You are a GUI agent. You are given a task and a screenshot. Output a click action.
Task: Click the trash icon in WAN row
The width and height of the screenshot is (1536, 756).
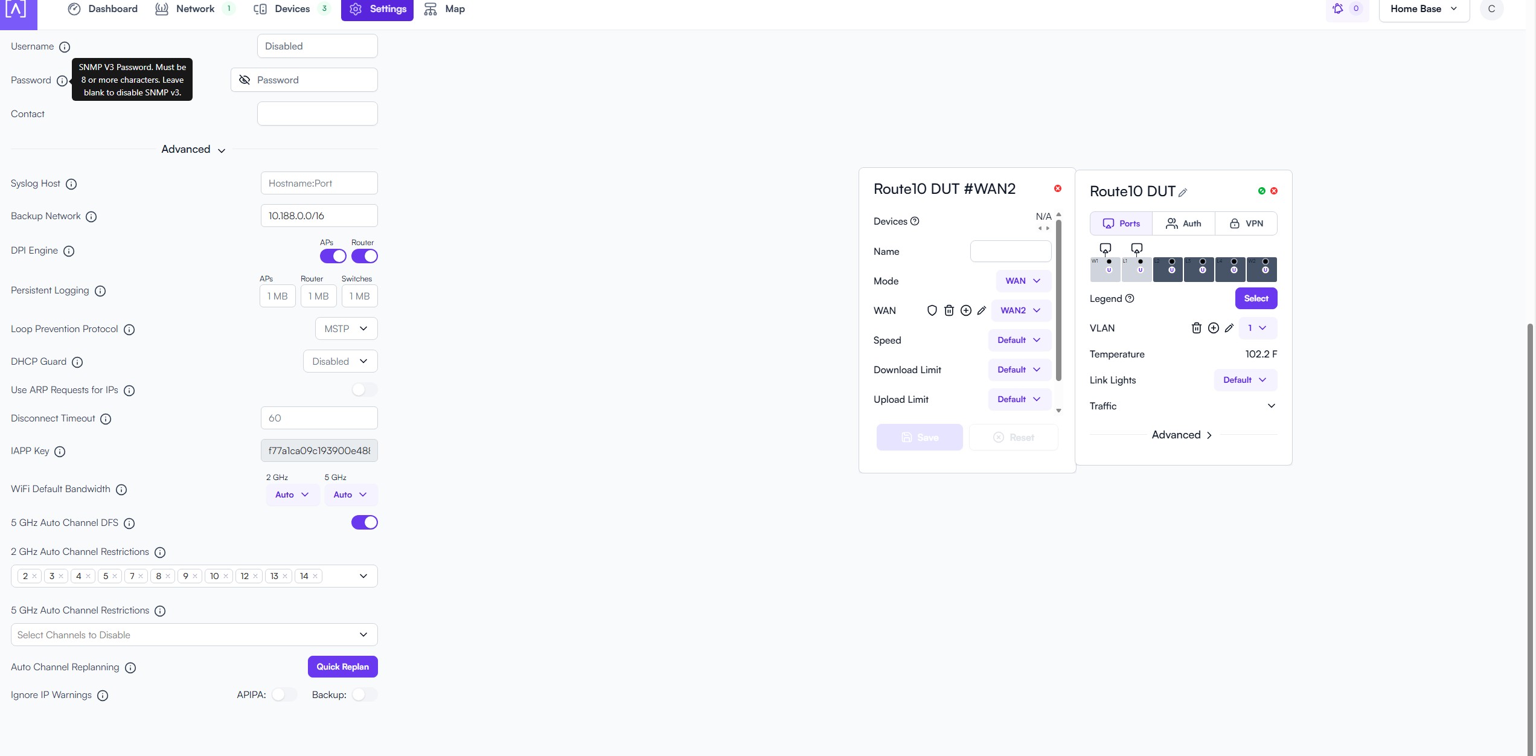949,310
